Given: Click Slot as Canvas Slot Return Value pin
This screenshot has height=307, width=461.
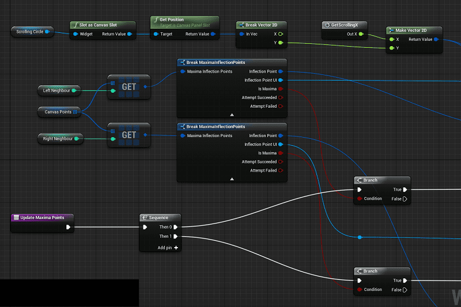Looking at the screenshot, I should 130,34.
